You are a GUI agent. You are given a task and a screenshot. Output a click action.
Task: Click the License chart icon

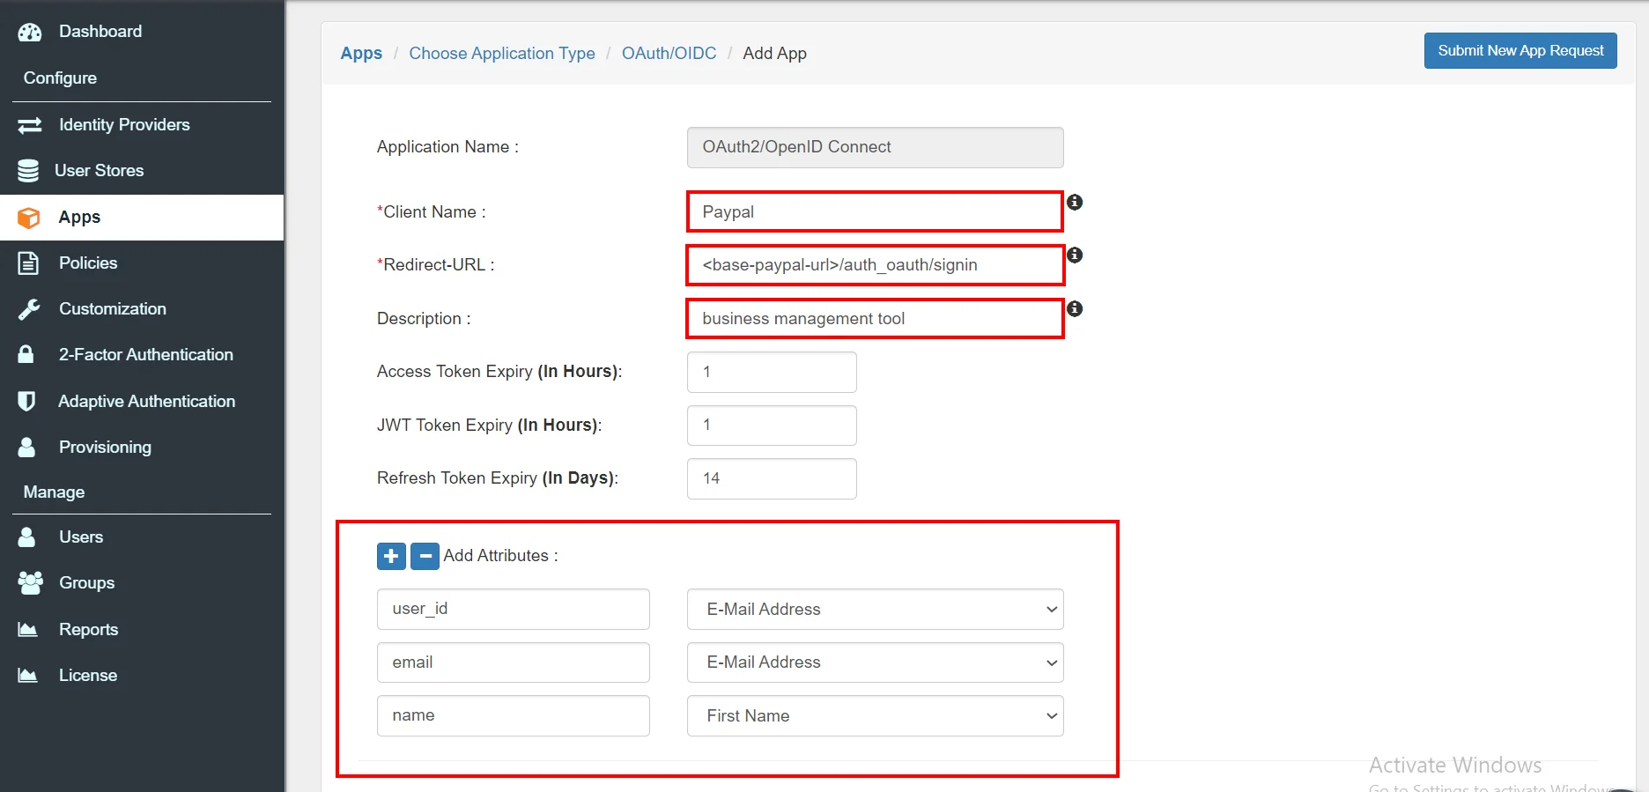(x=28, y=676)
